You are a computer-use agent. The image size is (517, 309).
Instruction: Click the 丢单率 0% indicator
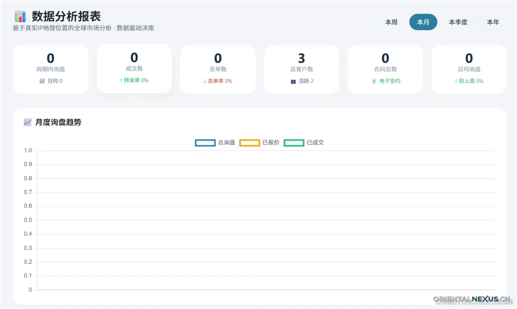tap(218, 81)
